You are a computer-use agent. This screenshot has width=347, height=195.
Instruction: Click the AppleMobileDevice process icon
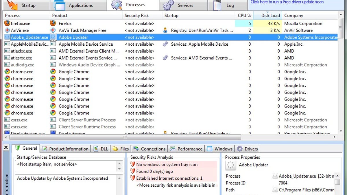coord(7,44)
